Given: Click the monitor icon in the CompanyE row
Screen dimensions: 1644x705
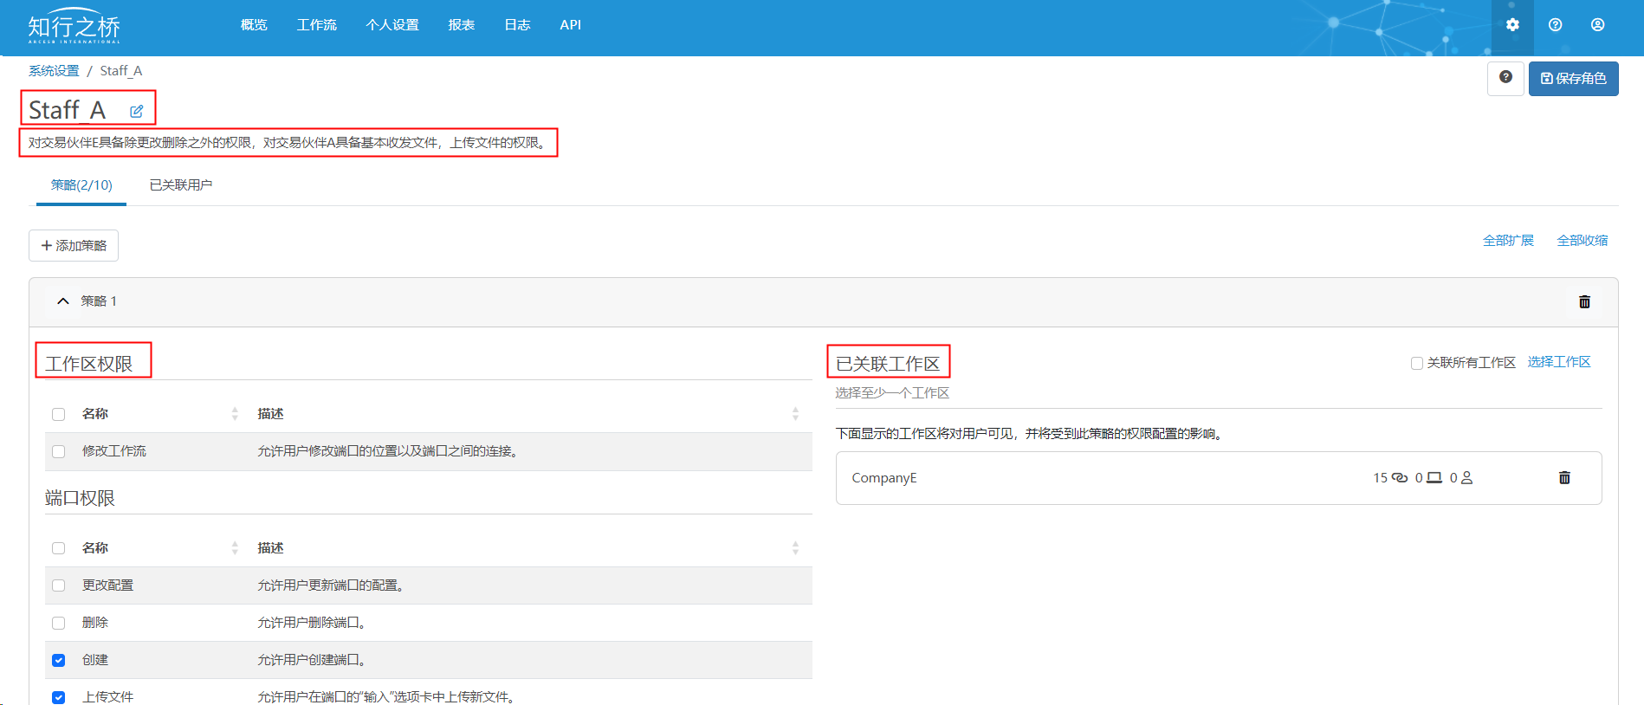Looking at the screenshot, I should (x=1434, y=478).
